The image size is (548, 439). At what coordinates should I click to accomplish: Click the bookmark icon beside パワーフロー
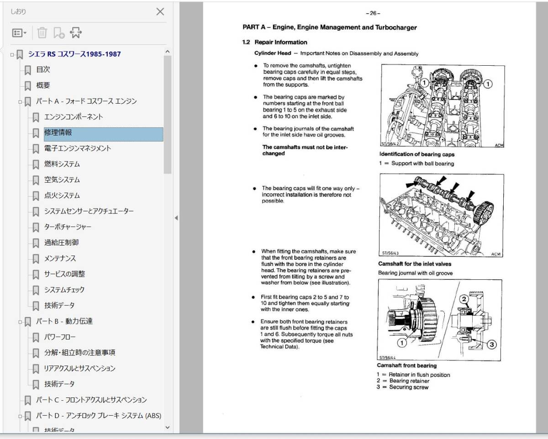36,338
